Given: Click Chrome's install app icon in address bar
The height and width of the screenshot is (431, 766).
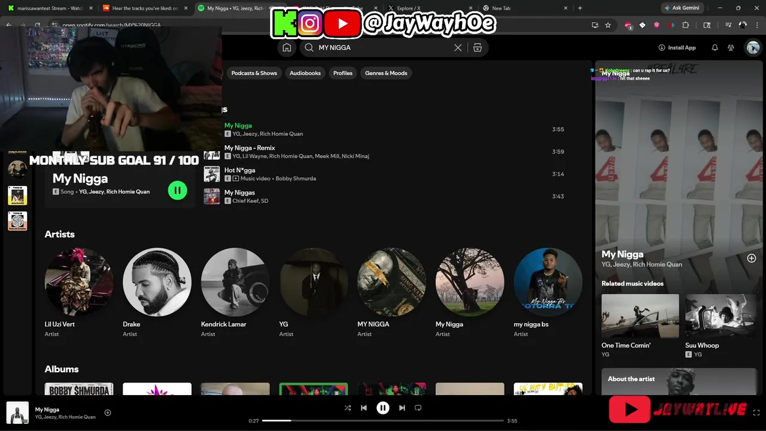Looking at the screenshot, I should click(x=595, y=25).
